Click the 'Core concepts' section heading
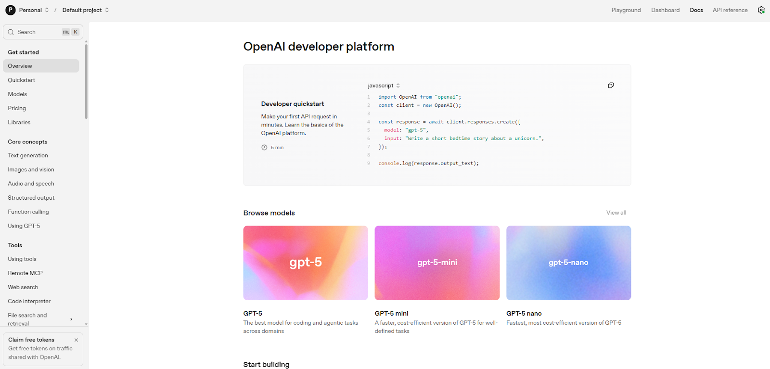The height and width of the screenshot is (369, 770). tap(27, 142)
